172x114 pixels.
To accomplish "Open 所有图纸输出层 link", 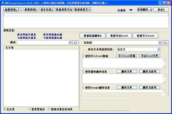I will click(53, 34).
